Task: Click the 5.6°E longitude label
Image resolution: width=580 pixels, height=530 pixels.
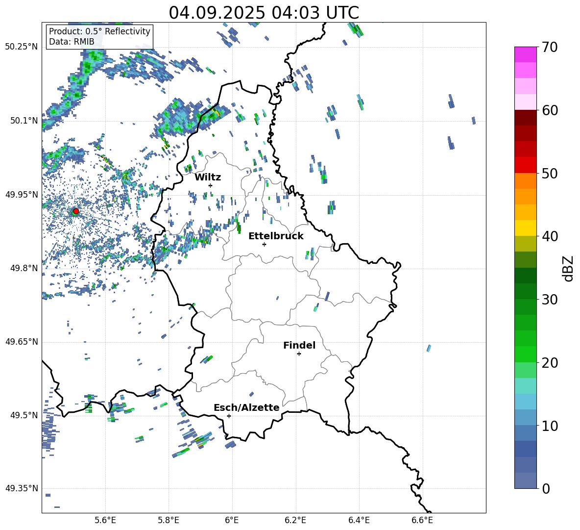Action: (x=105, y=520)
